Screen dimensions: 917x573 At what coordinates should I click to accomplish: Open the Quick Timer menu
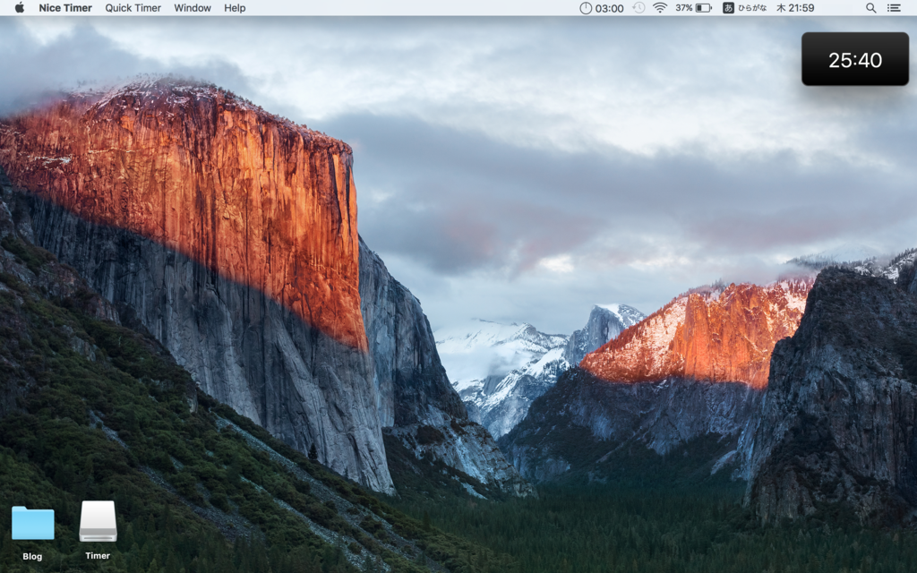(x=133, y=7)
